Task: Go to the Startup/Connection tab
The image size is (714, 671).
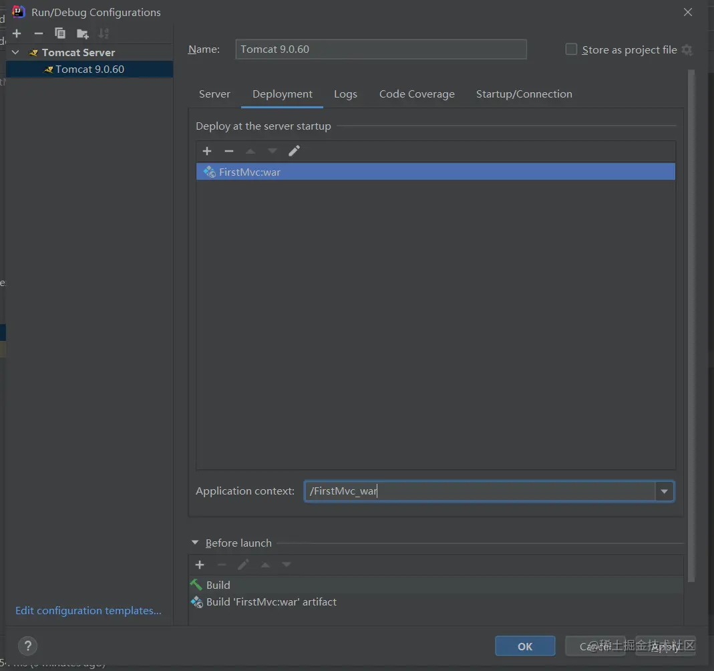Action: click(524, 94)
